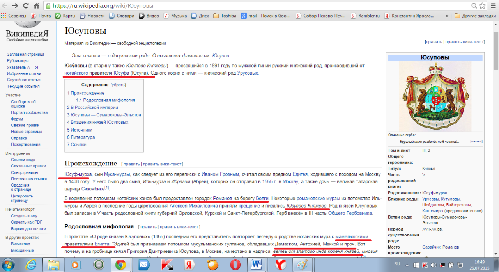Screen dimensions: 499x272
Task: Open the mail envelope taskbar icon
Action: coord(144,265)
